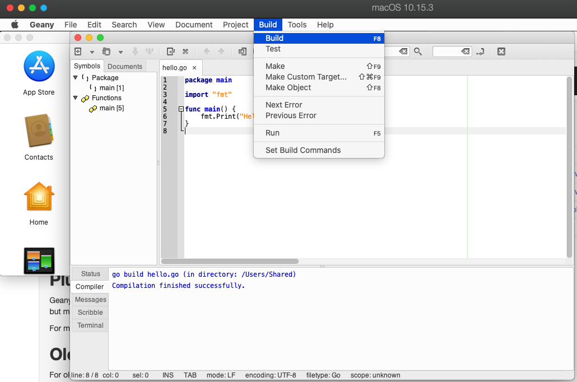Screen dimensions: 577x382
Task: Open the Search menu
Action: (x=124, y=25)
